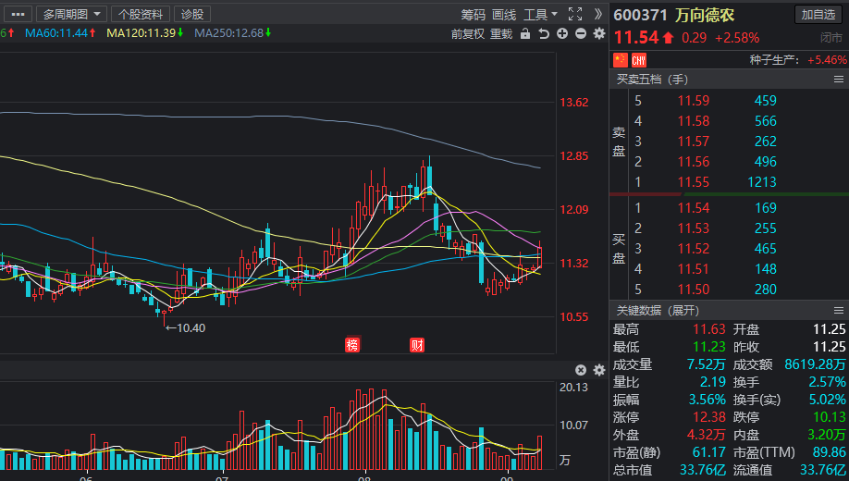Expand the 工具 tools dropdown
This screenshot has height=481, width=849.
(540, 14)
